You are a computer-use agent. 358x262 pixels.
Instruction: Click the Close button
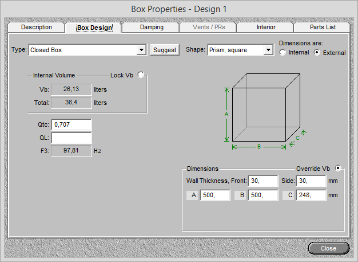328,248
